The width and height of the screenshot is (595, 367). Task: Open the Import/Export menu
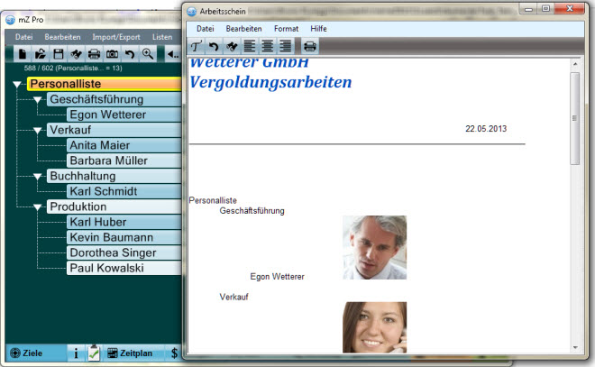pos(116,36)
